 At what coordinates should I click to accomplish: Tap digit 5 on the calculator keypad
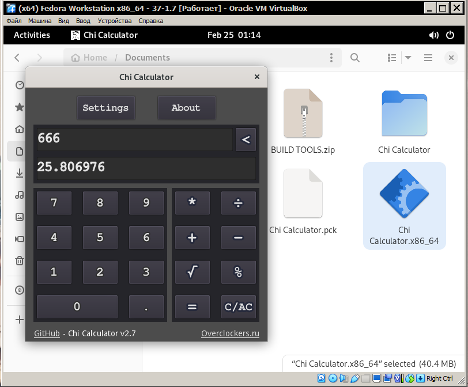[100, 238]
